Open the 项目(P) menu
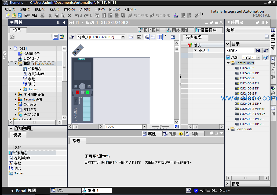Viewport: 277px width, 195px height. [10, 9]
